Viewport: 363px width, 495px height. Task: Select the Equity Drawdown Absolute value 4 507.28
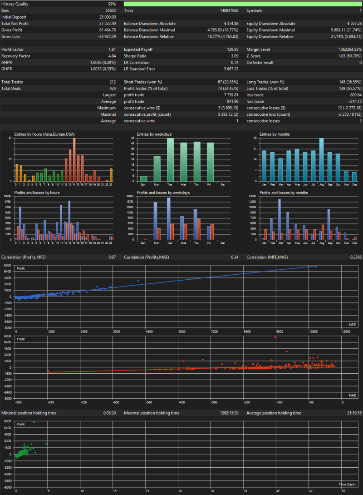point(354,24)
